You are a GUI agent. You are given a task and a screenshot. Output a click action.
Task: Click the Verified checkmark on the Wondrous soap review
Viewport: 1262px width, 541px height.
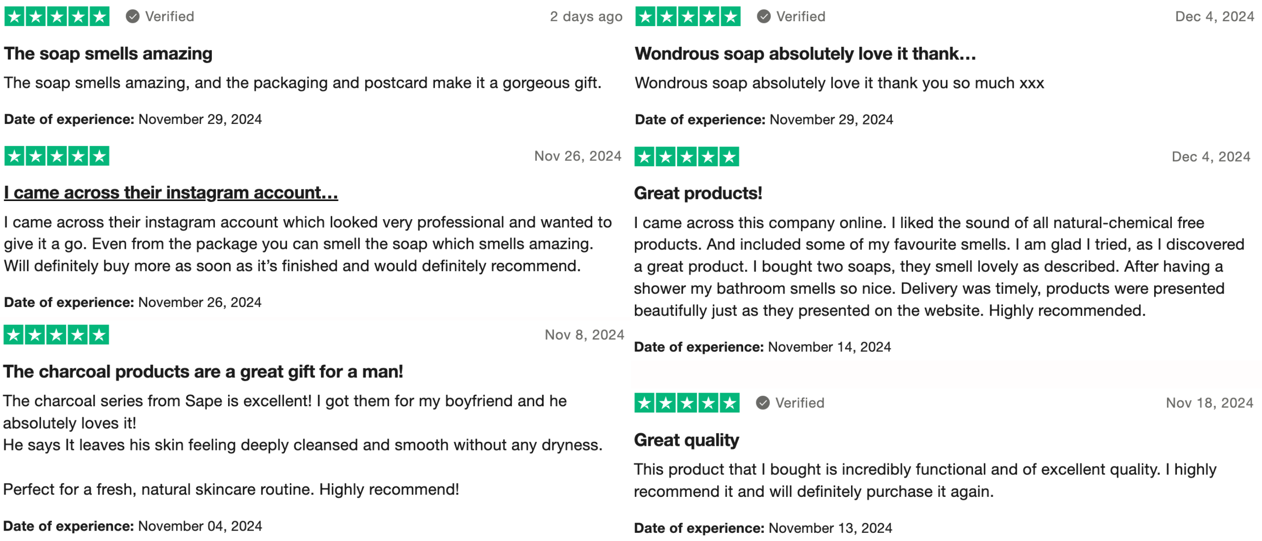[764, 17]
